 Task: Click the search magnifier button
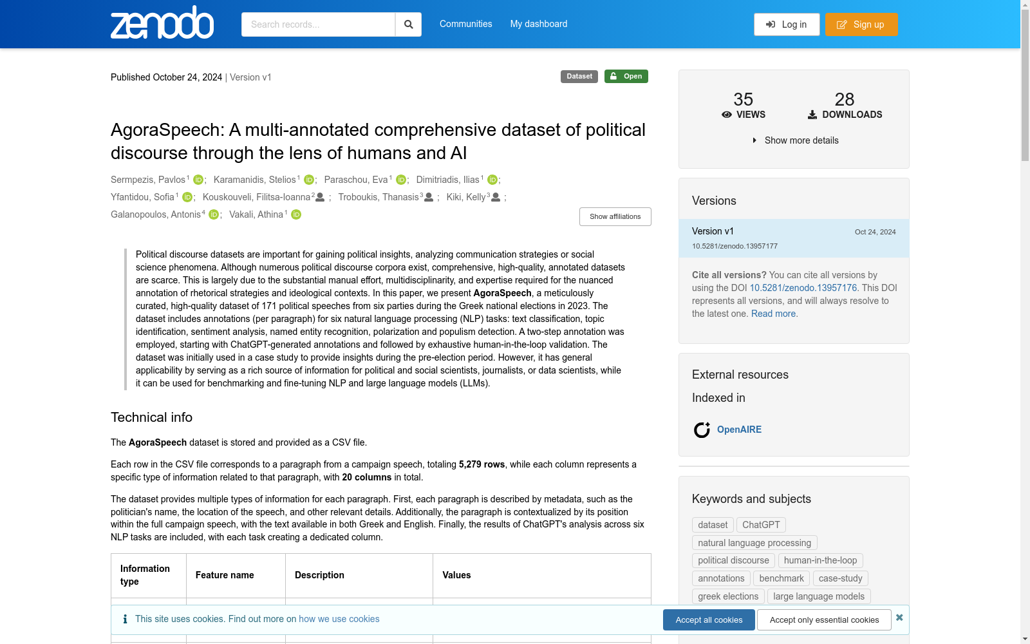[x=408, y=24]
